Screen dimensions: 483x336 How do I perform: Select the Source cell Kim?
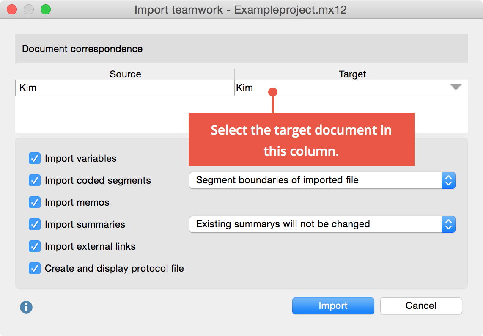tap(125, 88)
